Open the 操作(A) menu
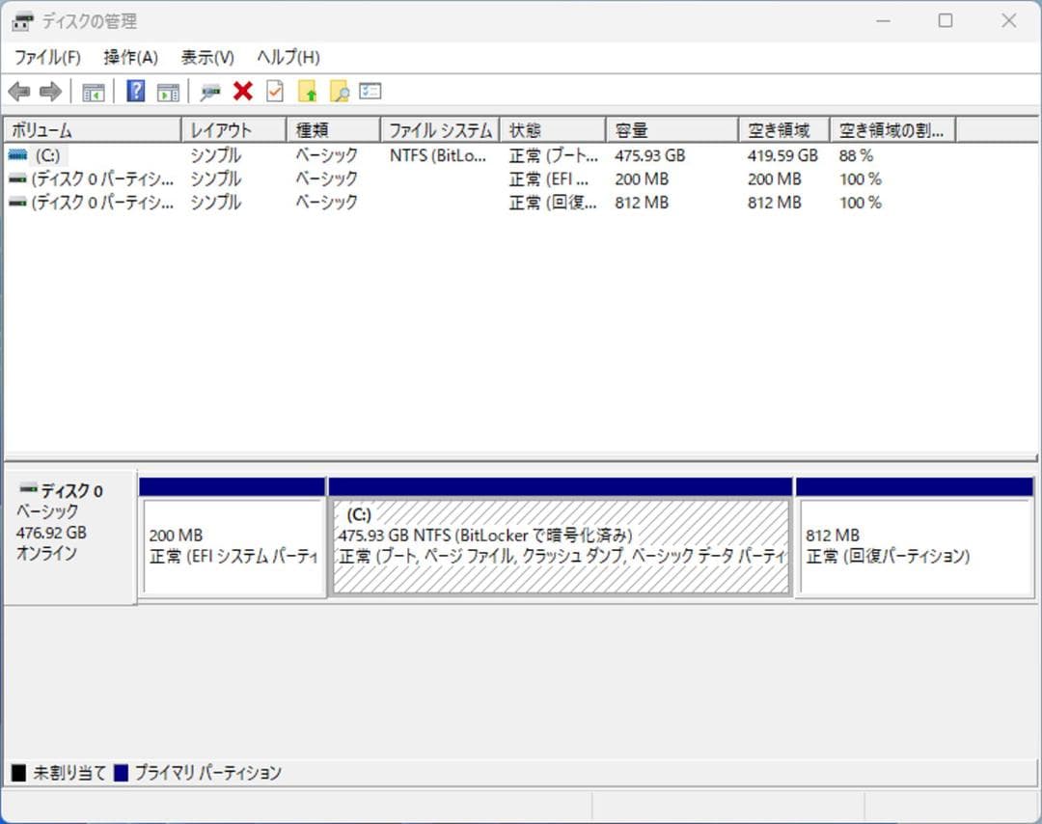1042x824 pixels. pyautogui.click(x=130, y=58)
